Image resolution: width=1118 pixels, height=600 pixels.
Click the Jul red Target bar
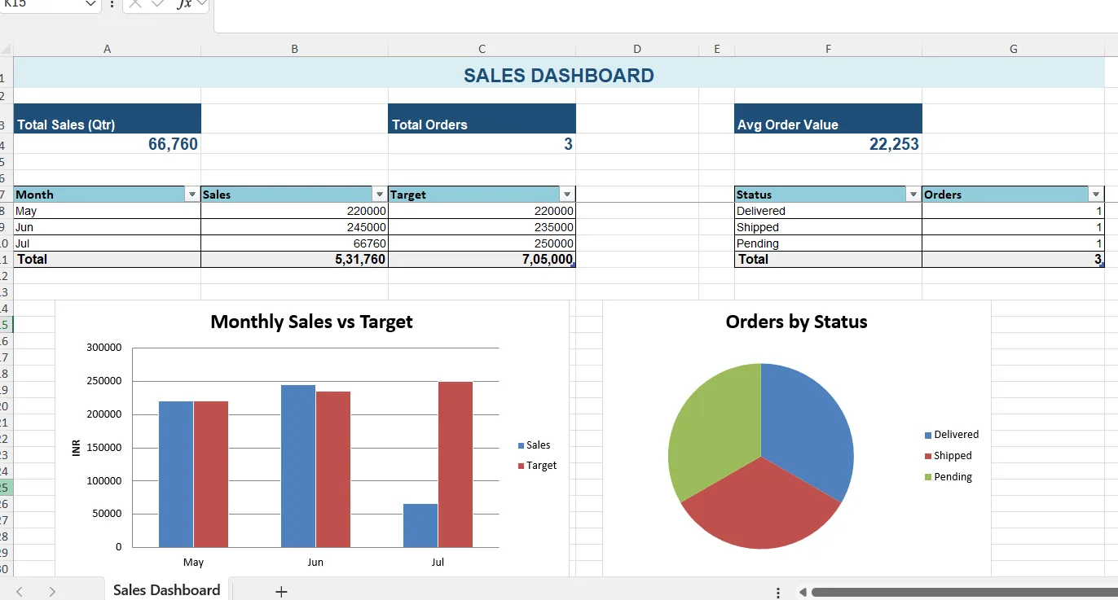coord(455,464)
